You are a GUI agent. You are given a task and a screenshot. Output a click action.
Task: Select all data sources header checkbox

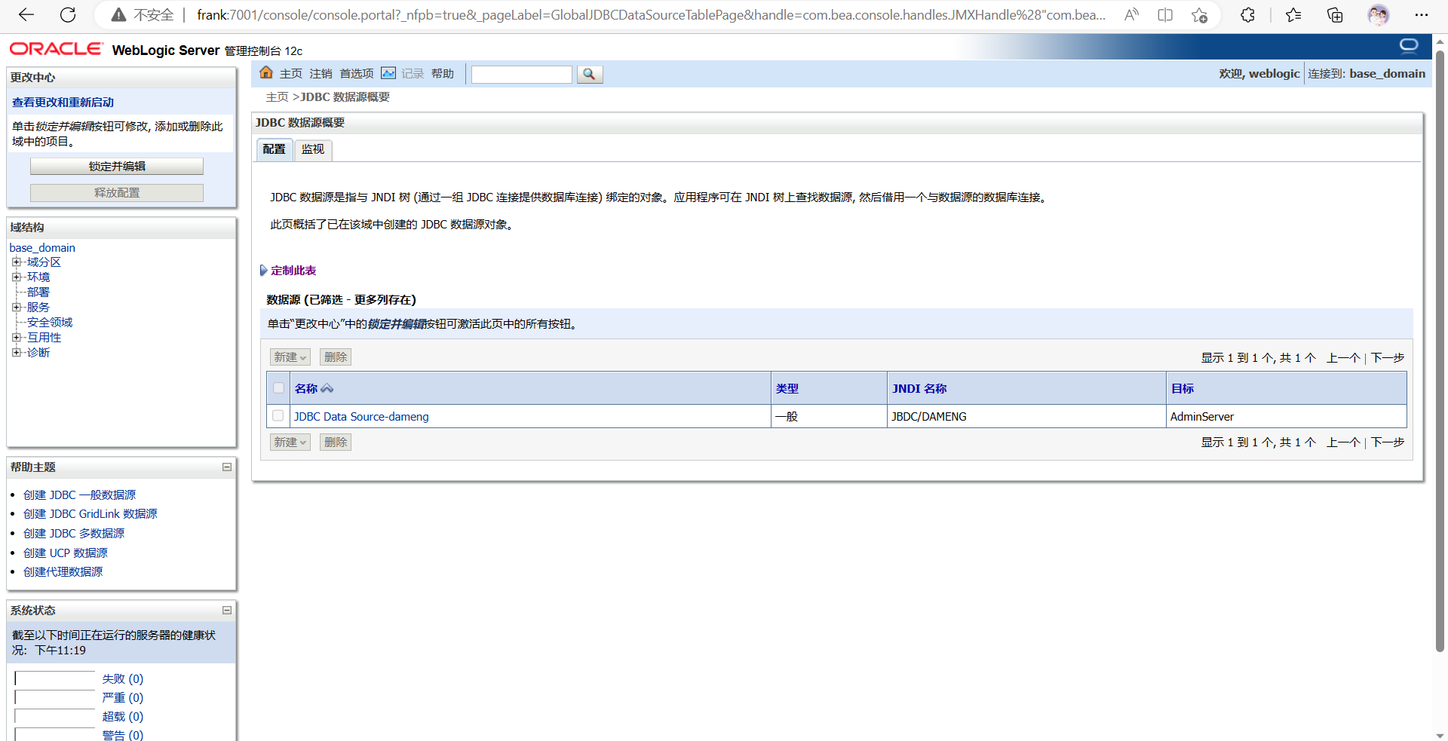[x=279, y=387]
